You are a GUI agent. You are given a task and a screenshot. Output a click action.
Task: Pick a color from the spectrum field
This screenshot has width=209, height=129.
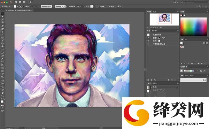pyautogui.click(x=194, y=27)
